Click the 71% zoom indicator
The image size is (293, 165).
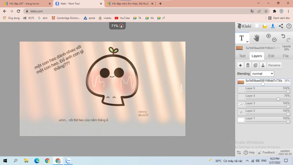click(x=117, y=26)
